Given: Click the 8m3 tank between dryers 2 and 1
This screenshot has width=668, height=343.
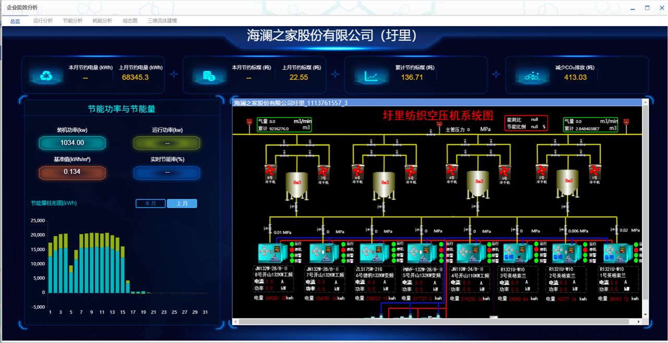Looking at the screenshot, I should pos(567,184).
